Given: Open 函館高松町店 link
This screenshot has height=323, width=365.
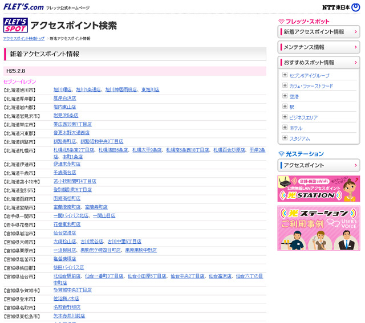Looking at the screenshot, I should coord(67,198).
